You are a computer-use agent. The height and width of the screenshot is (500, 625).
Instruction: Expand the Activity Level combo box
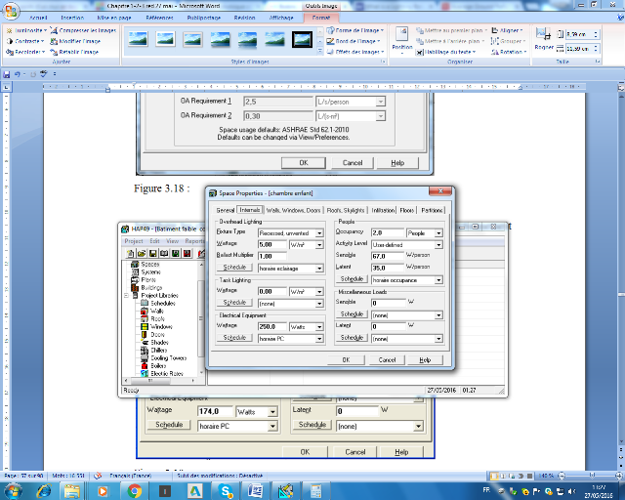click(x=438, y=244)
